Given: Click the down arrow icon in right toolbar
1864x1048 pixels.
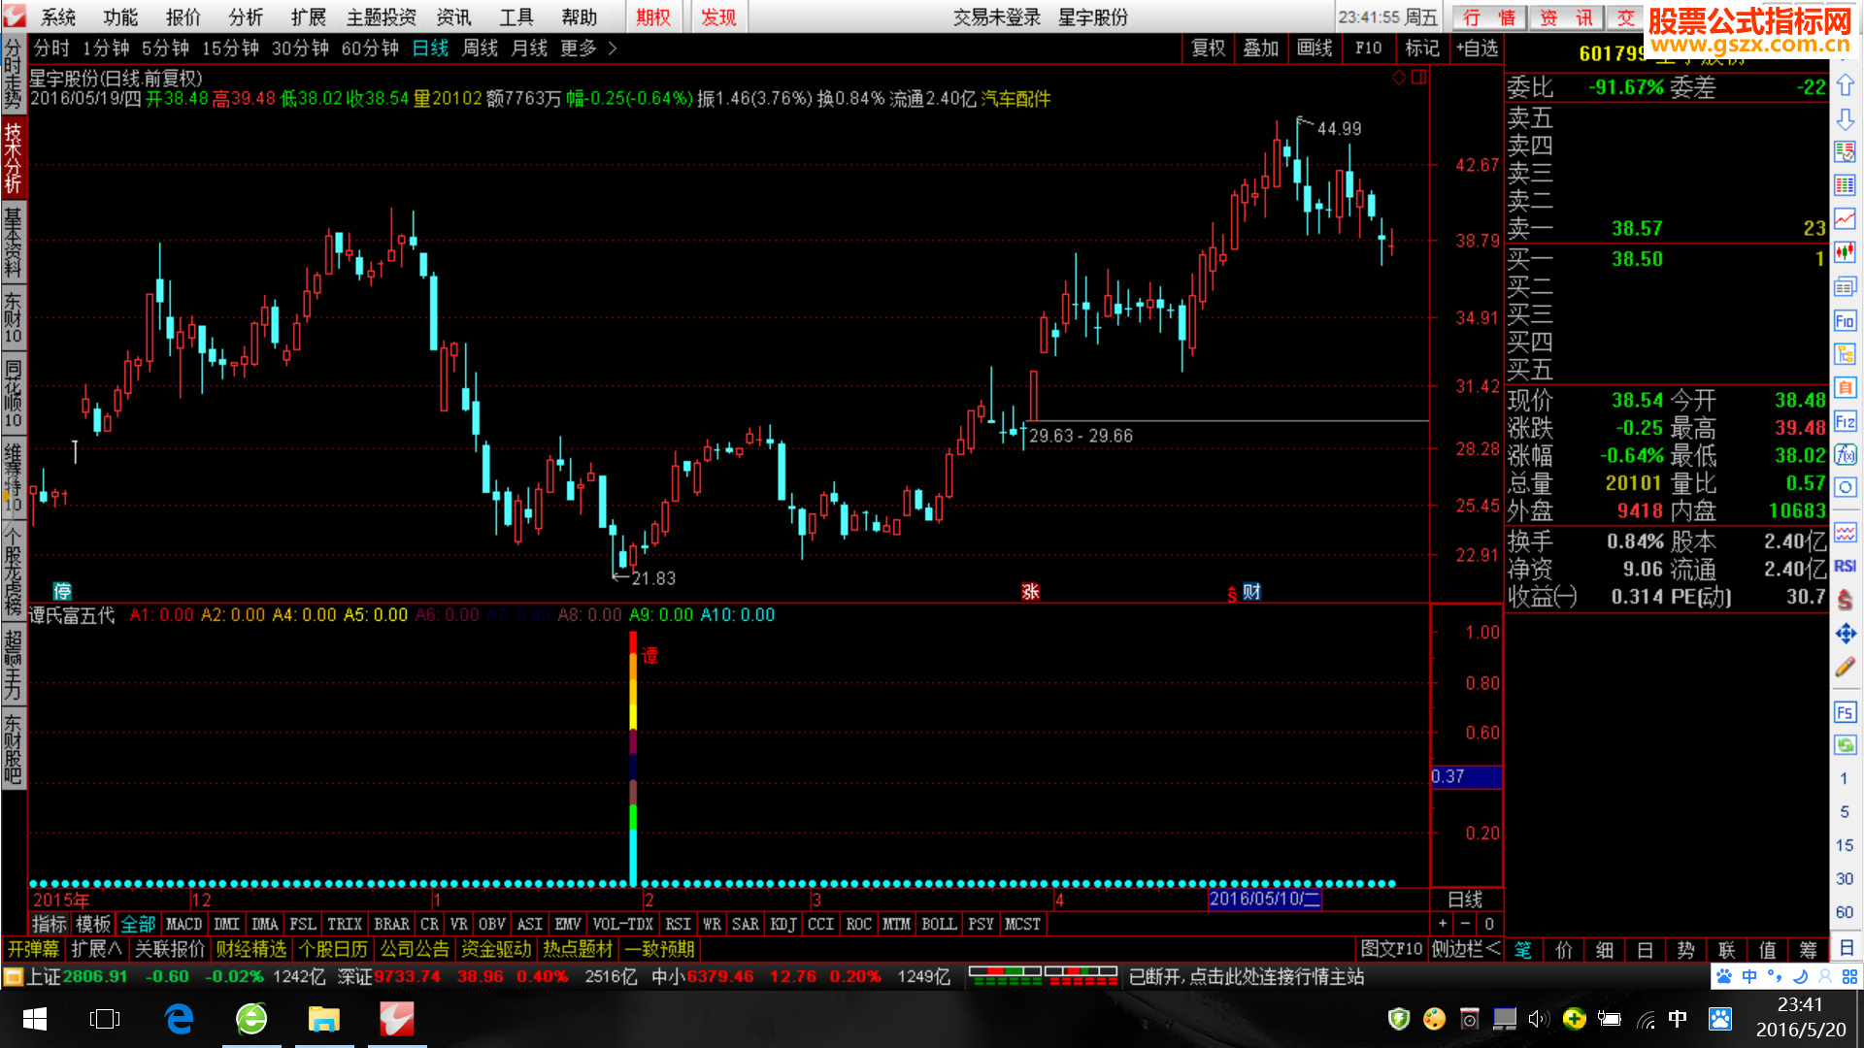Looking at the screenshot, I should (1845, 119).
